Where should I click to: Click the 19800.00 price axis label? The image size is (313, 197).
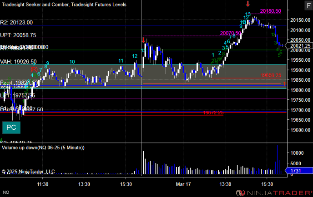point(300,90)
